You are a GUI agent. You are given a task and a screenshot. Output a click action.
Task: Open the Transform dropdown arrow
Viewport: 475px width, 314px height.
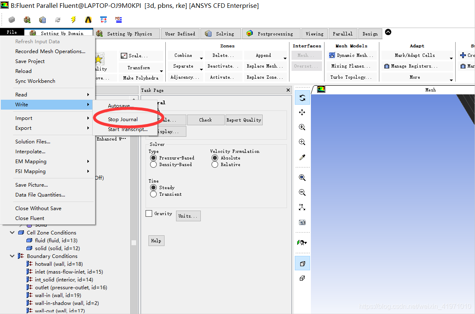[162, 71]
